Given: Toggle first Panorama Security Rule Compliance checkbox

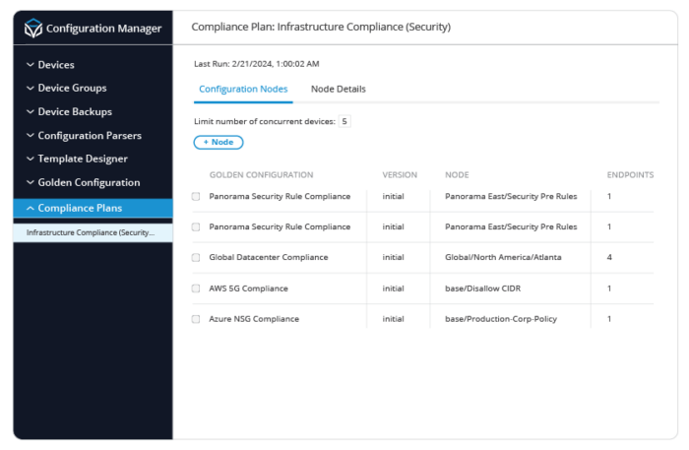Looking at the screenshot, I should [x=196, y=197].
